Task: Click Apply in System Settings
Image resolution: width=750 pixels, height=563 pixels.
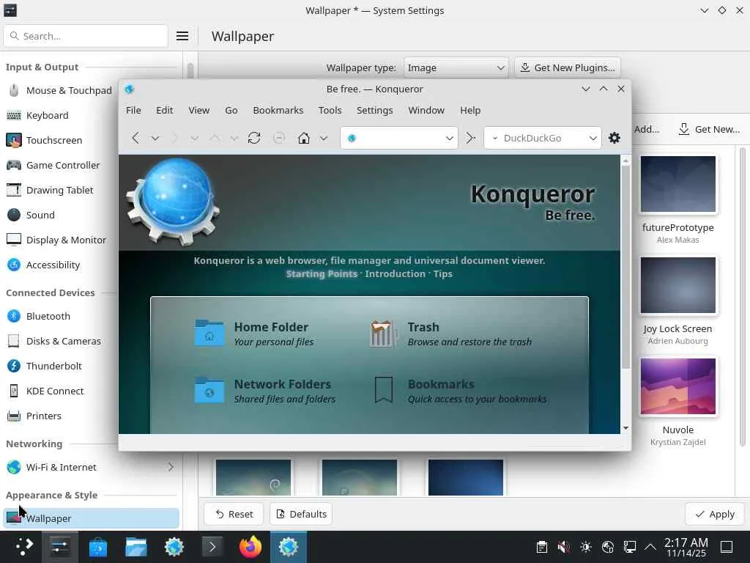Action: [715, 514]
